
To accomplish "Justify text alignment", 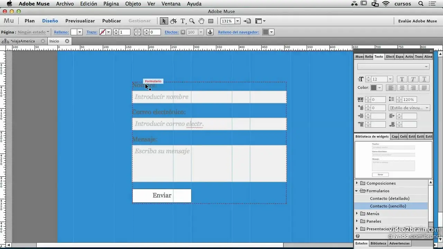I will coord(424,88).
